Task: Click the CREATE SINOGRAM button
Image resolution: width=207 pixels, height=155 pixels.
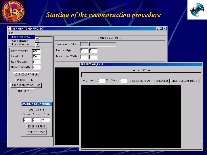Action: [x=139, y=81]
